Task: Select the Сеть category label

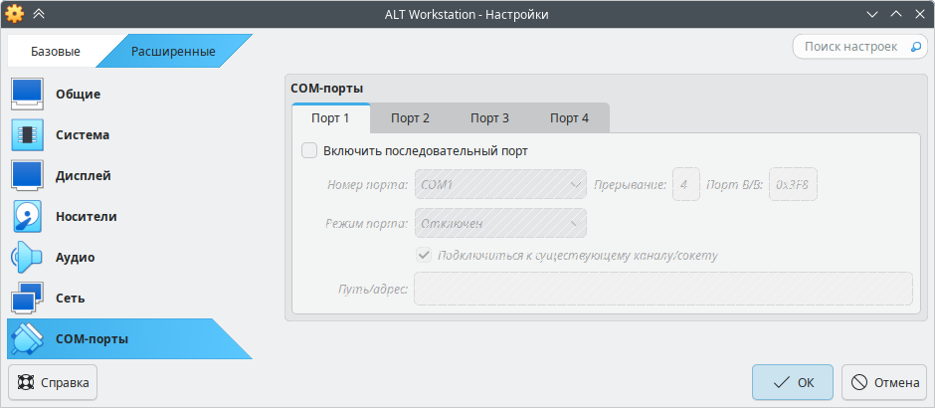Action: pyautogui.click(x=71, y=298)
